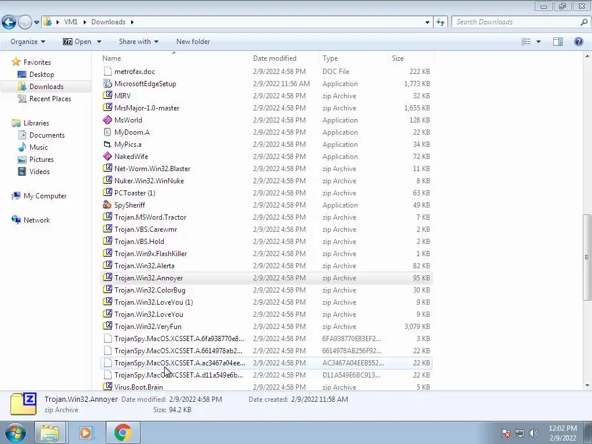Select the MyDoom.A application icon
The width and height of the screenshot is (592, 444).
pos(108,132)
